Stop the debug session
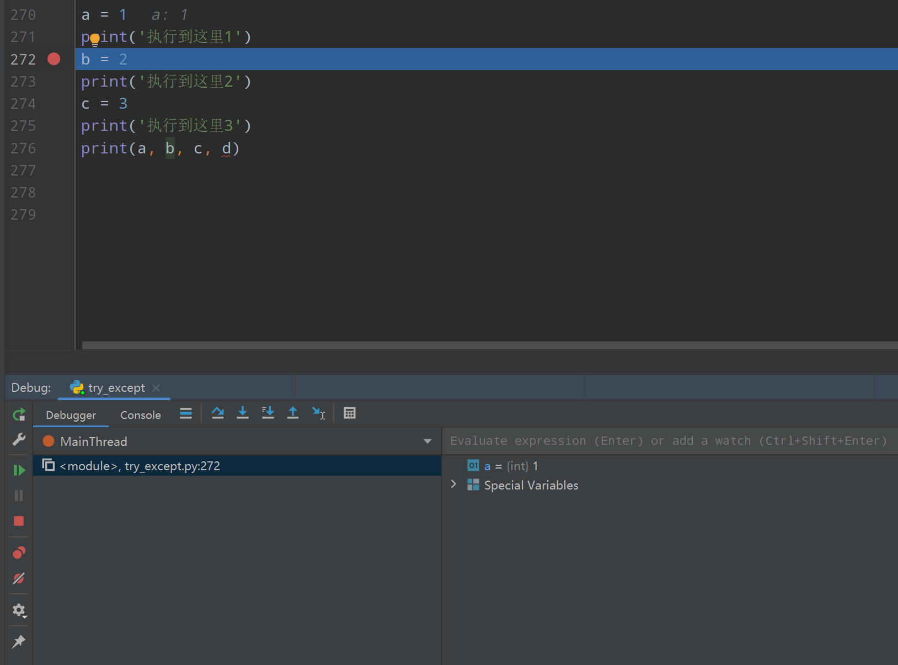This screenshot has width=898, height=665. [x=19, y=521]
